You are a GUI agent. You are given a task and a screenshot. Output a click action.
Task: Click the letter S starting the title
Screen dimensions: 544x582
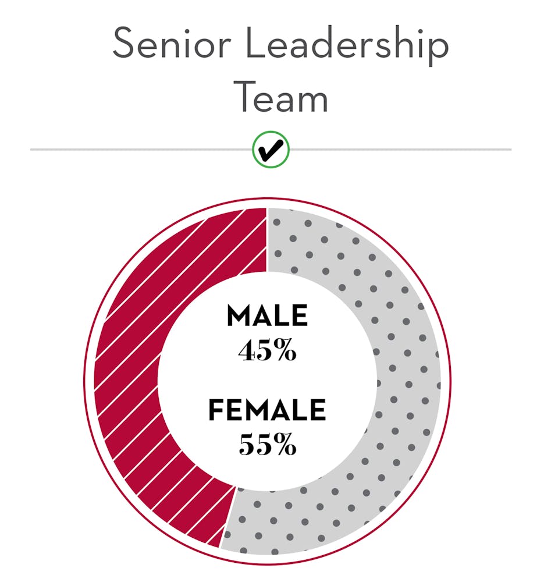click(x=123, y=43)
